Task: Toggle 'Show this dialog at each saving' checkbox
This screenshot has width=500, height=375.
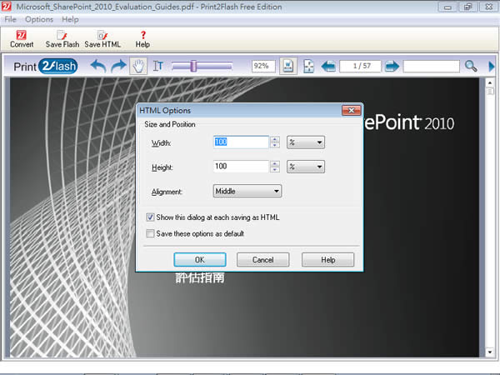Action: click(x=151, y=217)
